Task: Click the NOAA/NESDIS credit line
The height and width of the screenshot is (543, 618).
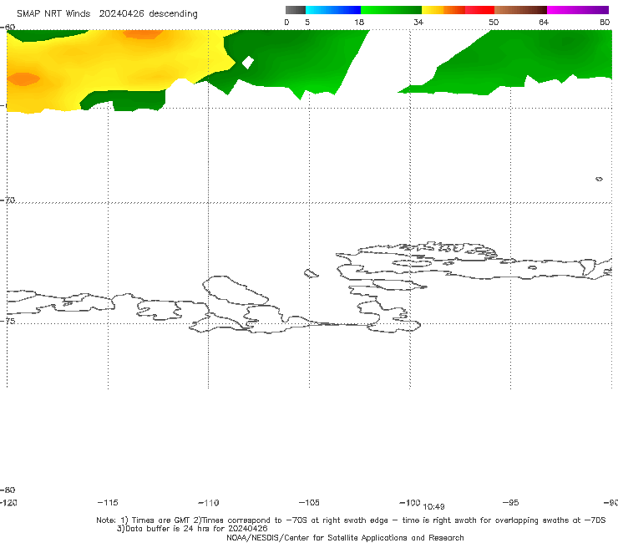Action: click(x=345, y=537)
